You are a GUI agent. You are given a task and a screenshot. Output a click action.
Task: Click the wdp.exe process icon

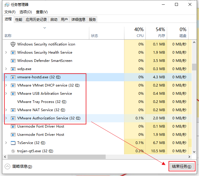13,69
